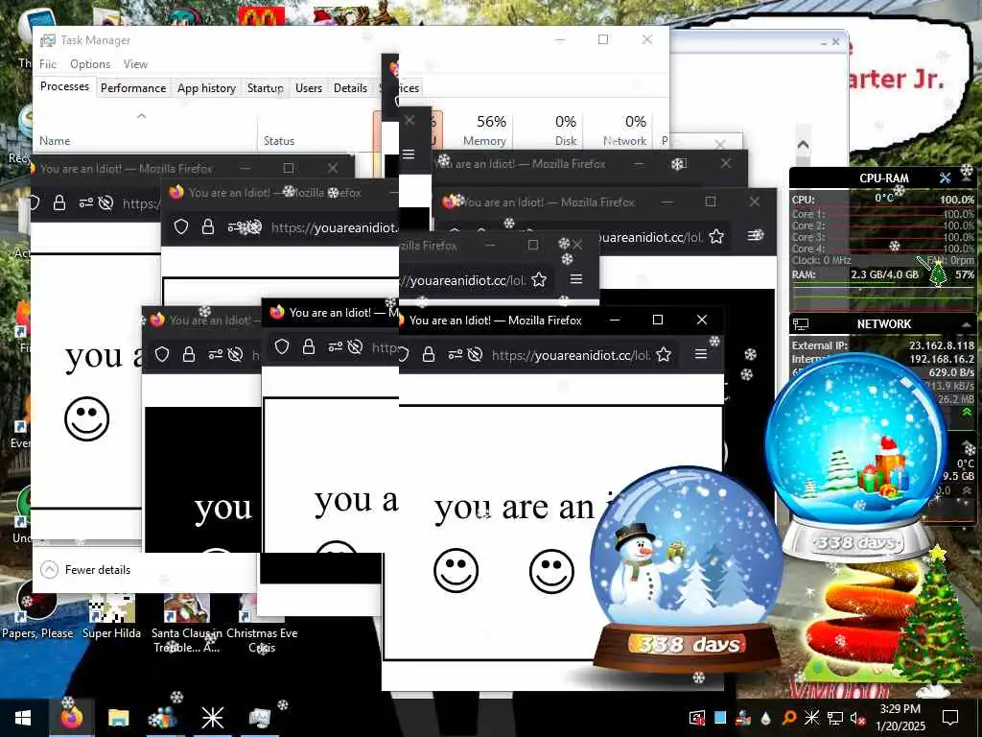This screenshot has height=737, width=982.
Task: Select the Super Hilda desktop shortcut
Action: (x=111, y=615)
